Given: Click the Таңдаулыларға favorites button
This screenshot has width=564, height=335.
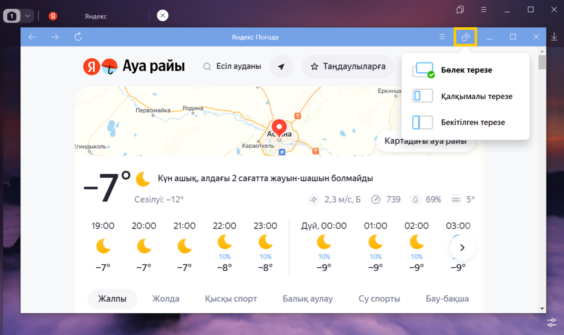Looking at the screenshot, I should pos(348,66).
